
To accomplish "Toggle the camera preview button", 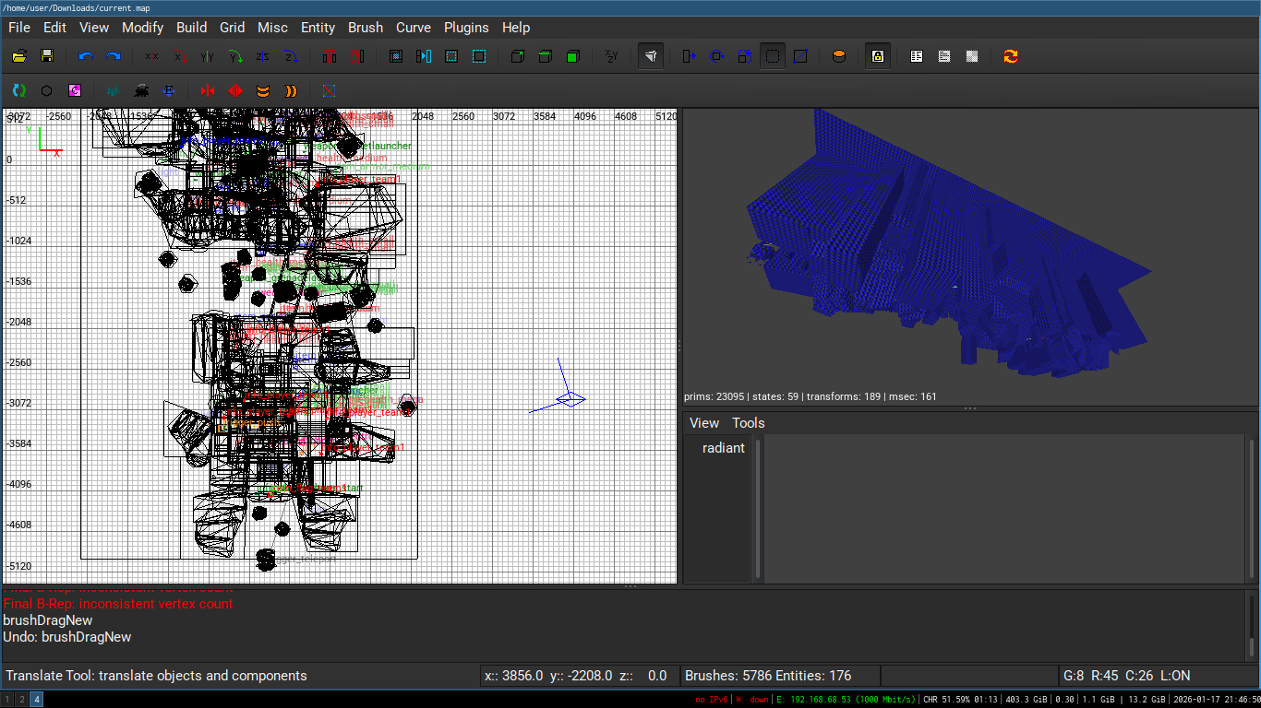I will coord(651,56).
